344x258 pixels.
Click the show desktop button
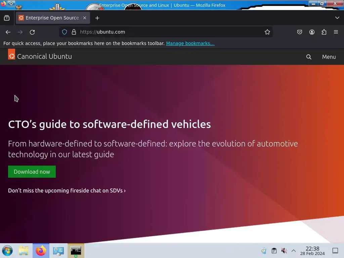click(x=335, y=251)
